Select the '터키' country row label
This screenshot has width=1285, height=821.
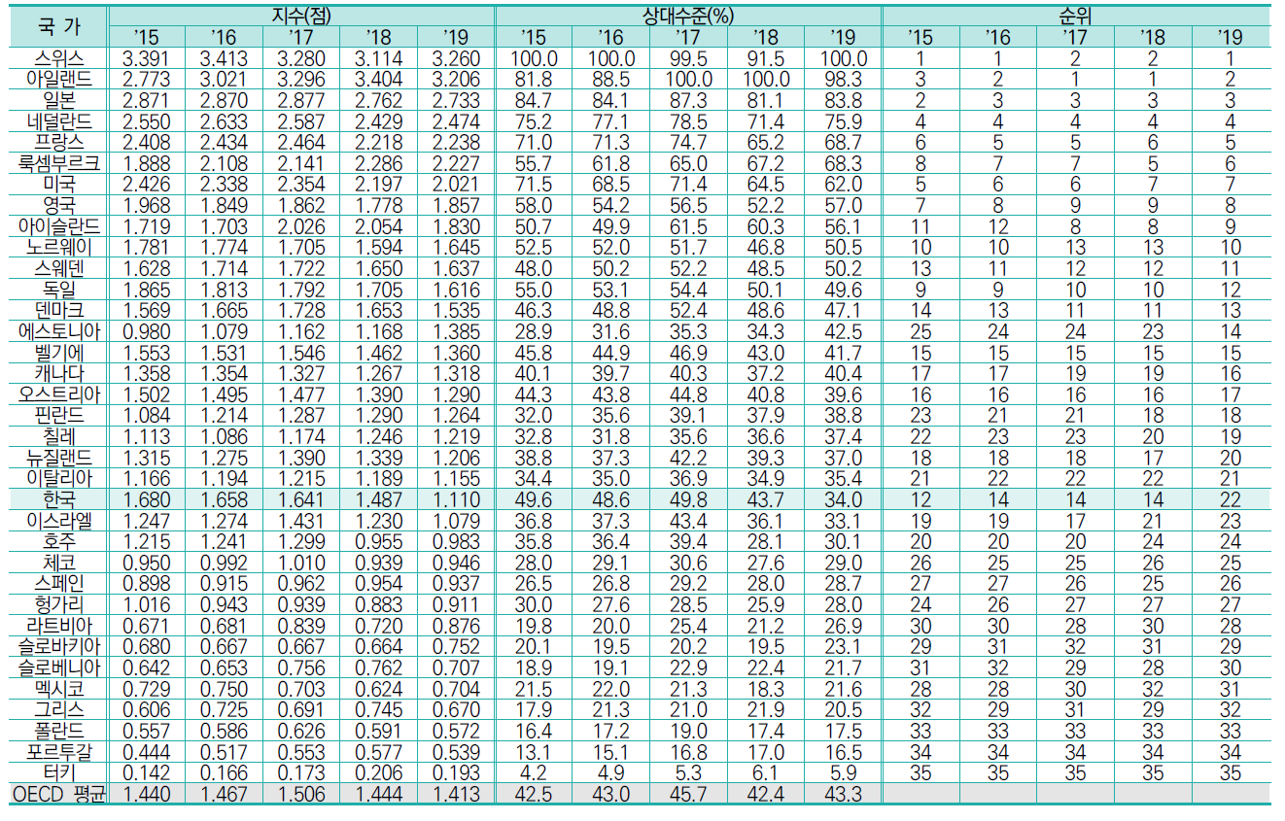(59, 774)
